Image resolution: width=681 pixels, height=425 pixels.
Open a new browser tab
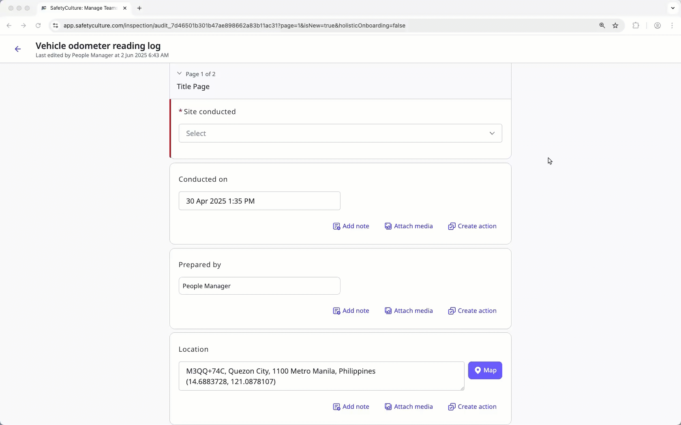click(x=139, y=8)
